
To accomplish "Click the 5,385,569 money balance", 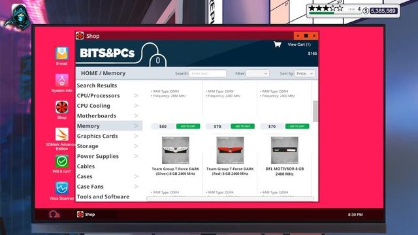I will (383, 11).
